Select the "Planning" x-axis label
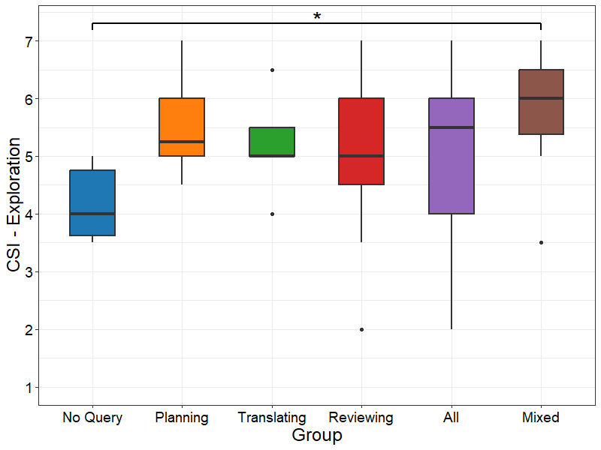601x450 pixels. (x=182, y=418)
